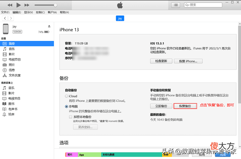
Task: Click the 更改密码... button
Action: click(x=85, y=127)
